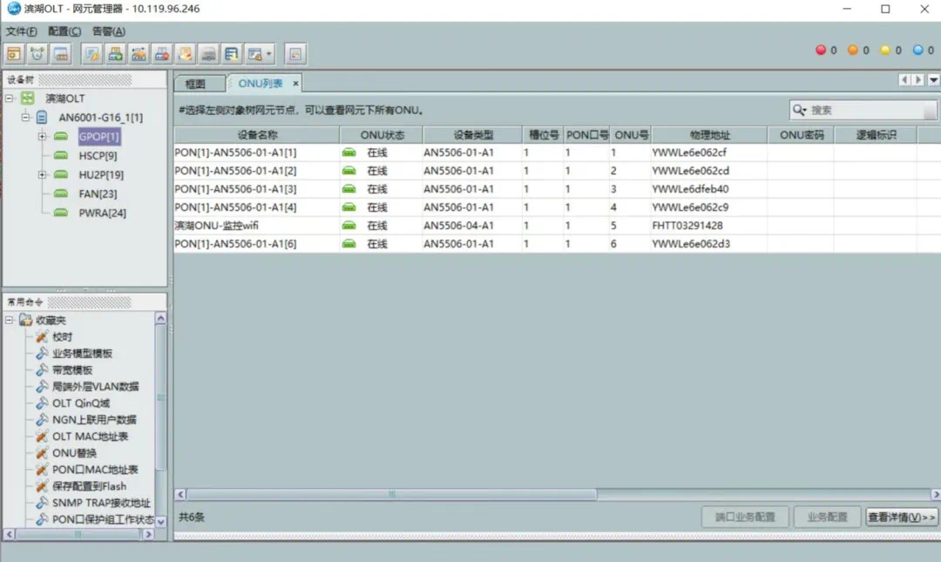
Task: Expand the GPOP[1] card node
Action: (x=42, y=136)
